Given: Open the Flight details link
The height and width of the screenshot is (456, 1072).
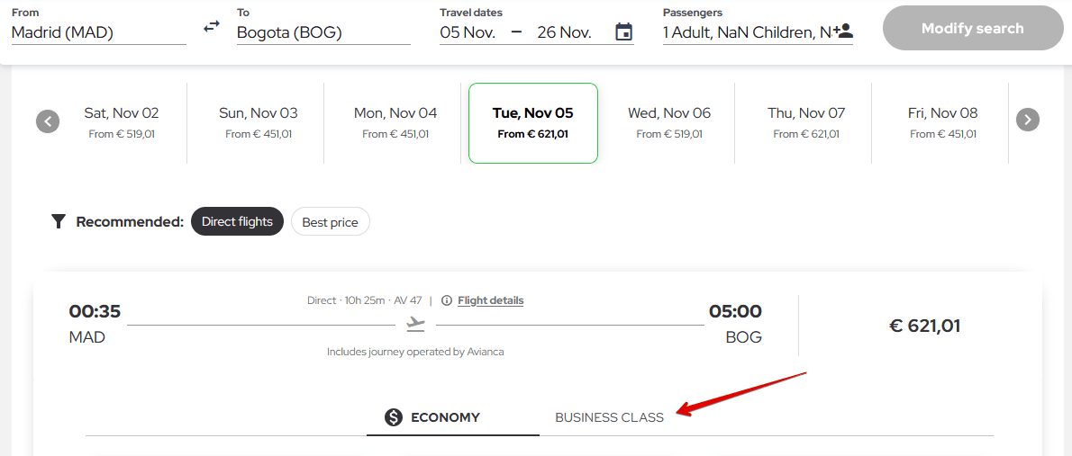Looking at the screenshot, I should 490,300.
